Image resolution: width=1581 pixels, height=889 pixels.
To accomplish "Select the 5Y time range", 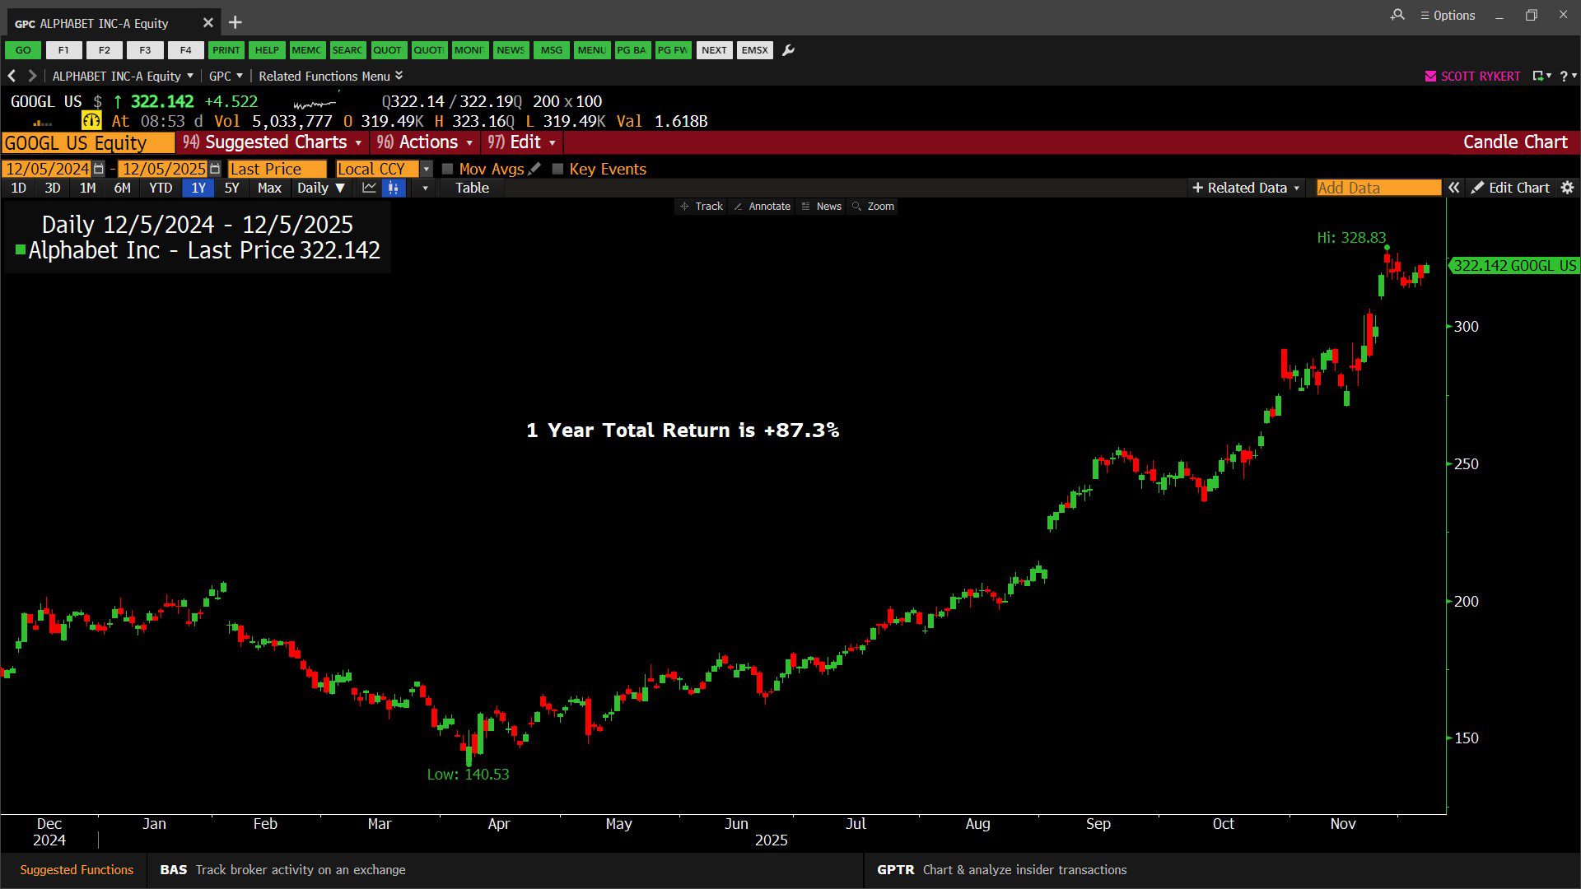I will pos(231,188).
